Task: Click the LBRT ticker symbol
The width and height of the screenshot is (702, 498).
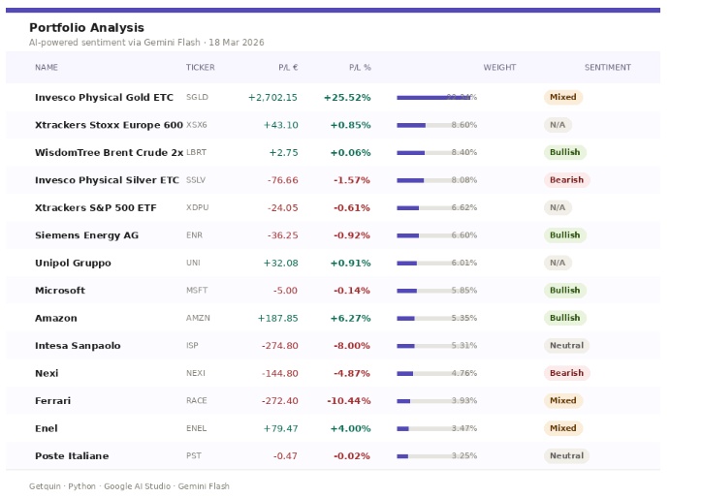Action: (x=196, y=153)
